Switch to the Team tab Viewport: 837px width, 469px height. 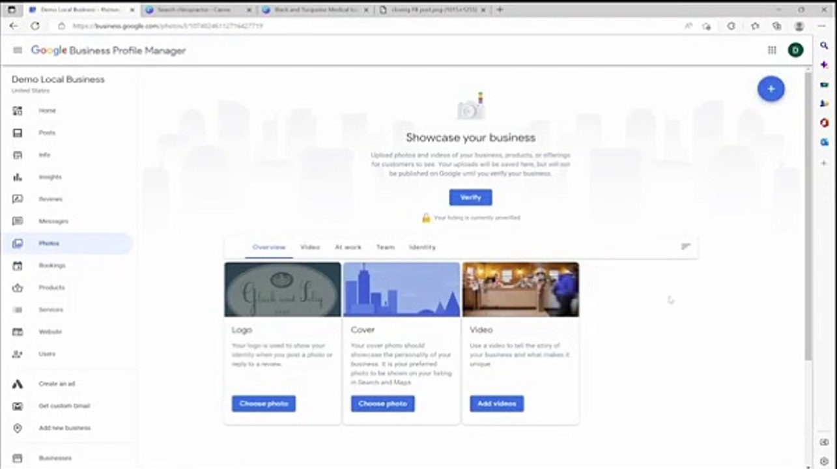click(x=385, y=248)
